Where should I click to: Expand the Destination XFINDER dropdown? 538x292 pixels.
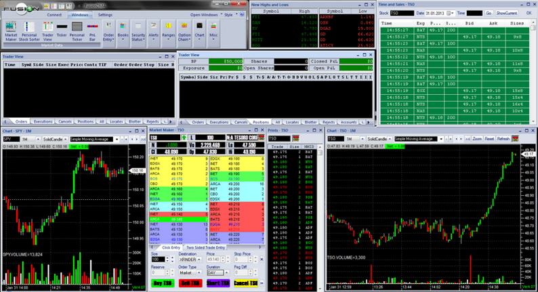(x=199, y=259)
